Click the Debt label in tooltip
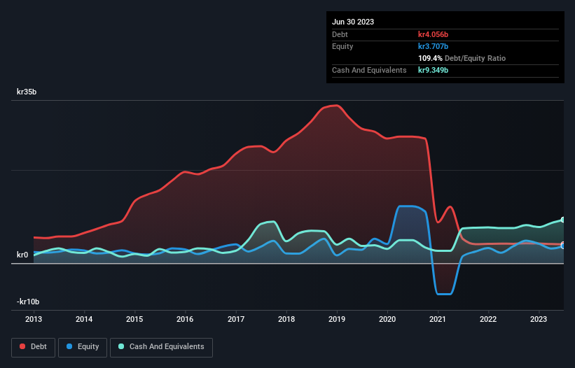The image size is (575, 368). coord(340,34)
